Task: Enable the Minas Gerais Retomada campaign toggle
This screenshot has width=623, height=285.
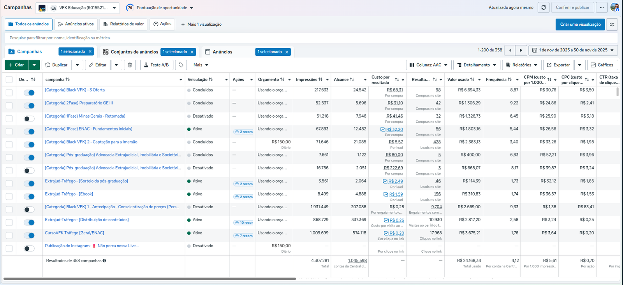Action: pyautogui.click(x=29, y=119)
